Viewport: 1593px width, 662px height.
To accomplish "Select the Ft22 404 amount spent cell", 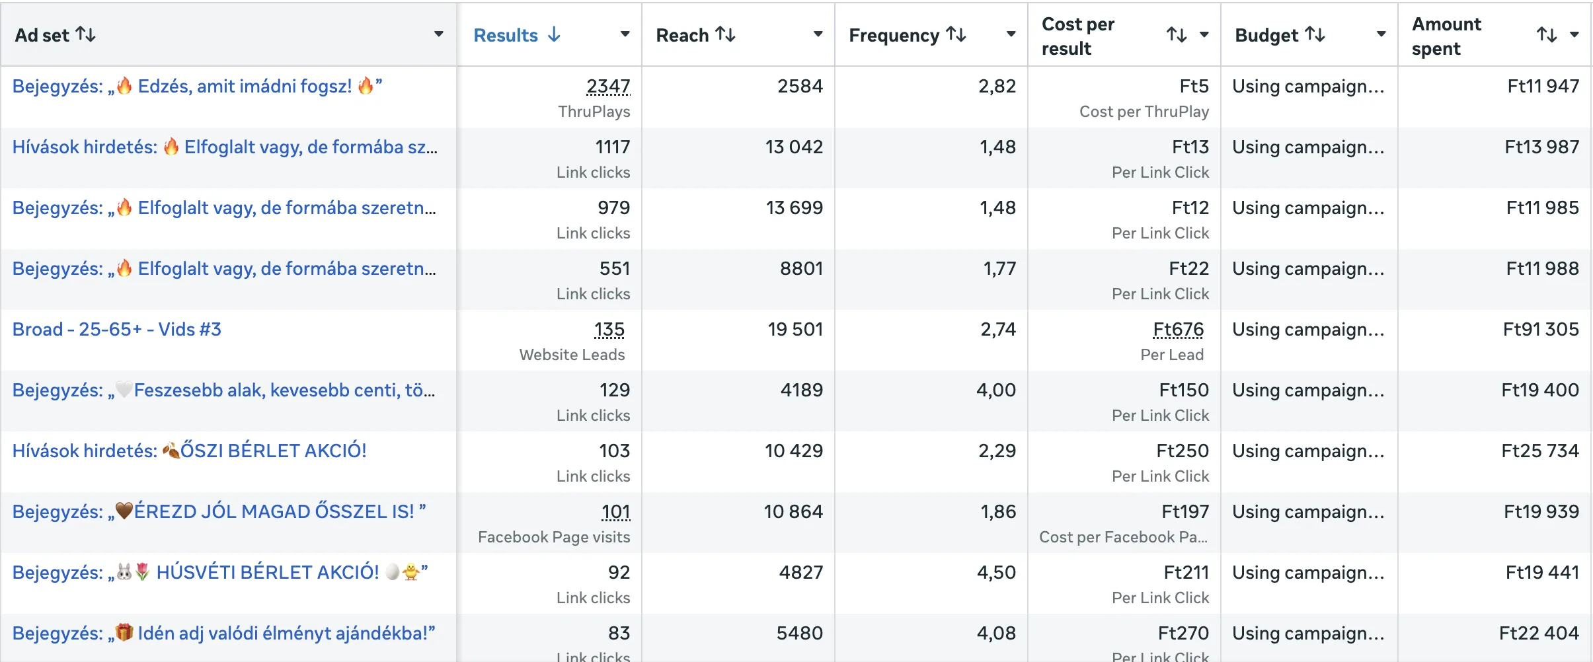I will tap(1539, 634).
